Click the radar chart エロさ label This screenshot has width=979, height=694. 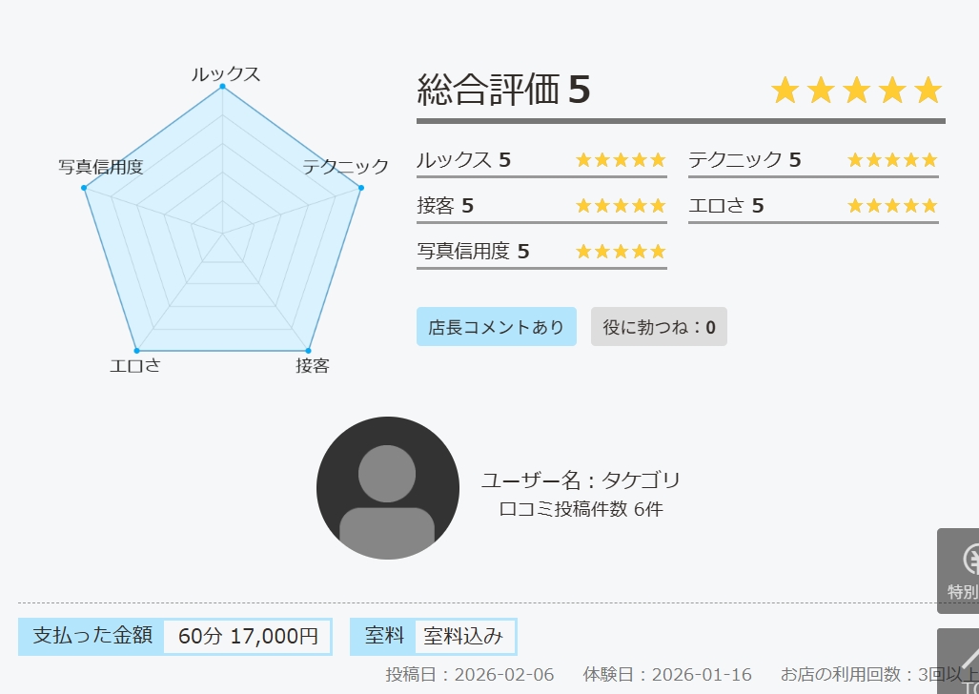point(135,365)
